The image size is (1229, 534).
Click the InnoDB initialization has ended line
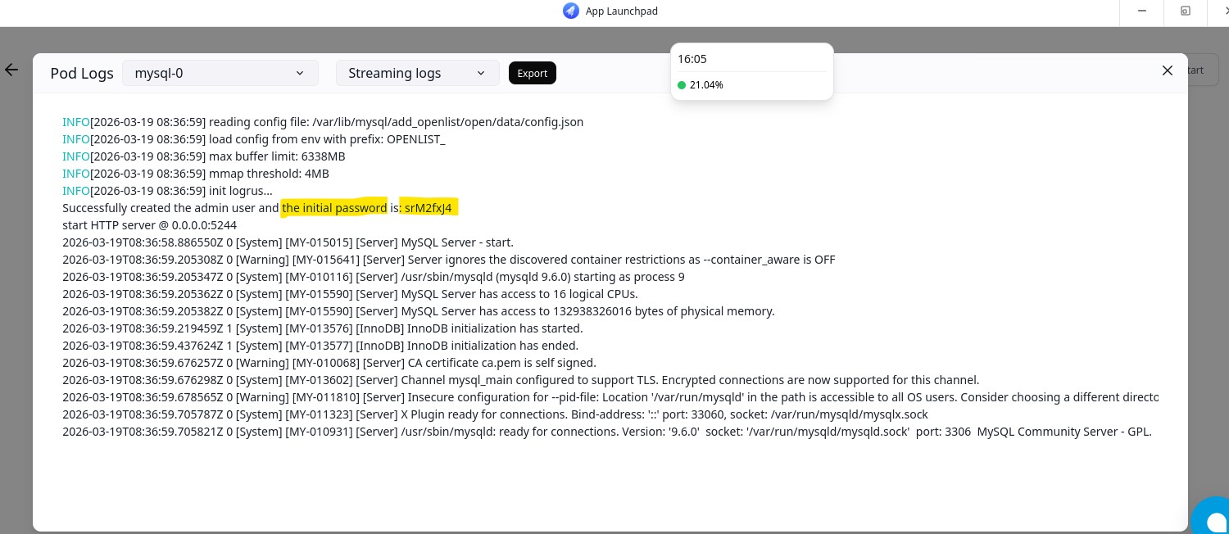[x=320, y=346]
